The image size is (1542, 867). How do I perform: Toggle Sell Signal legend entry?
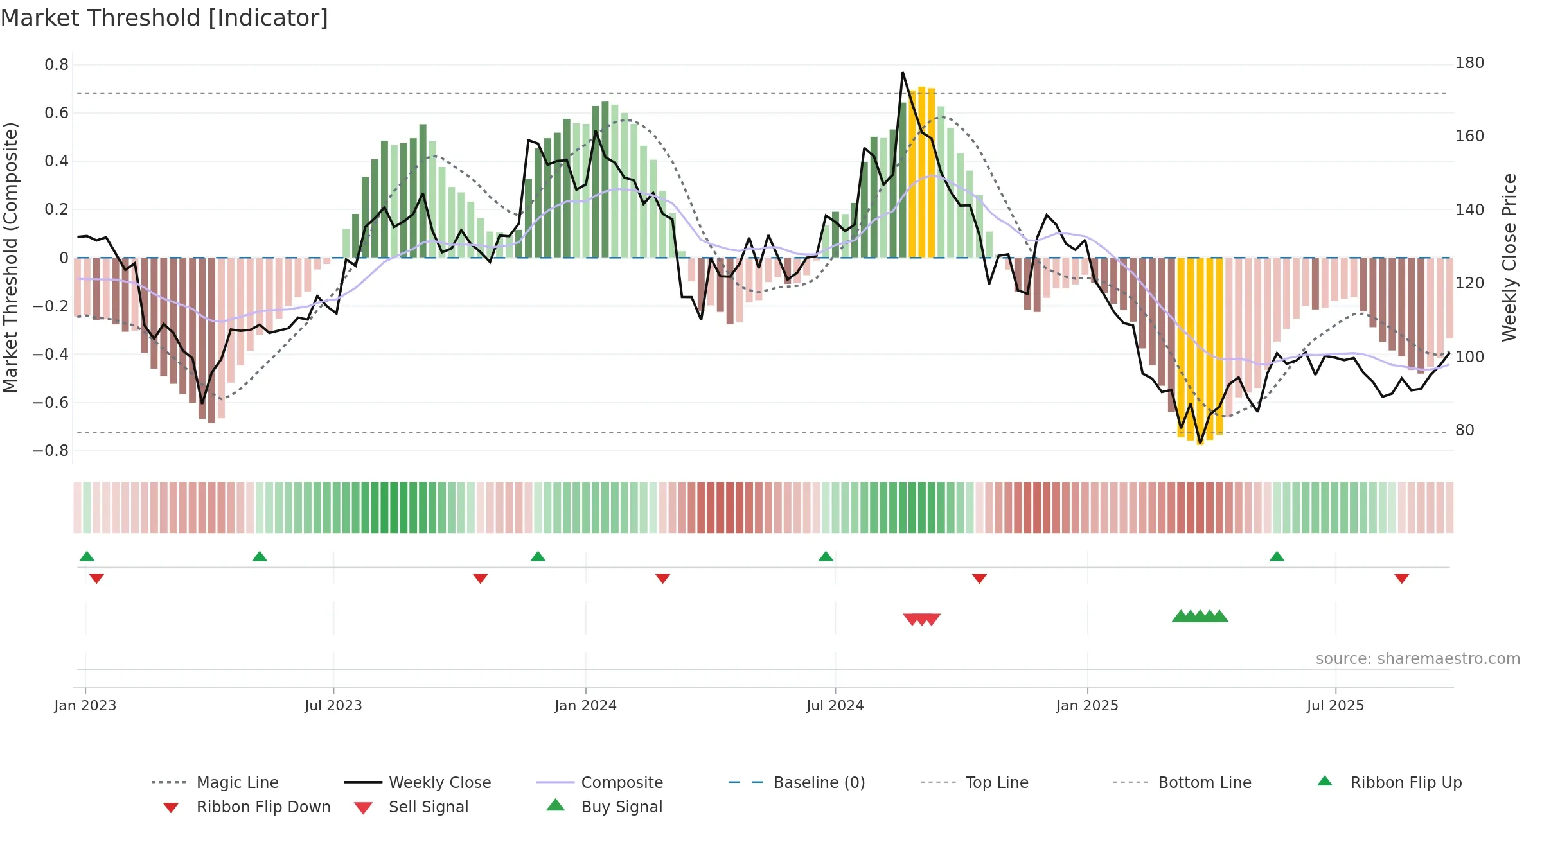(x=411, y=807)
